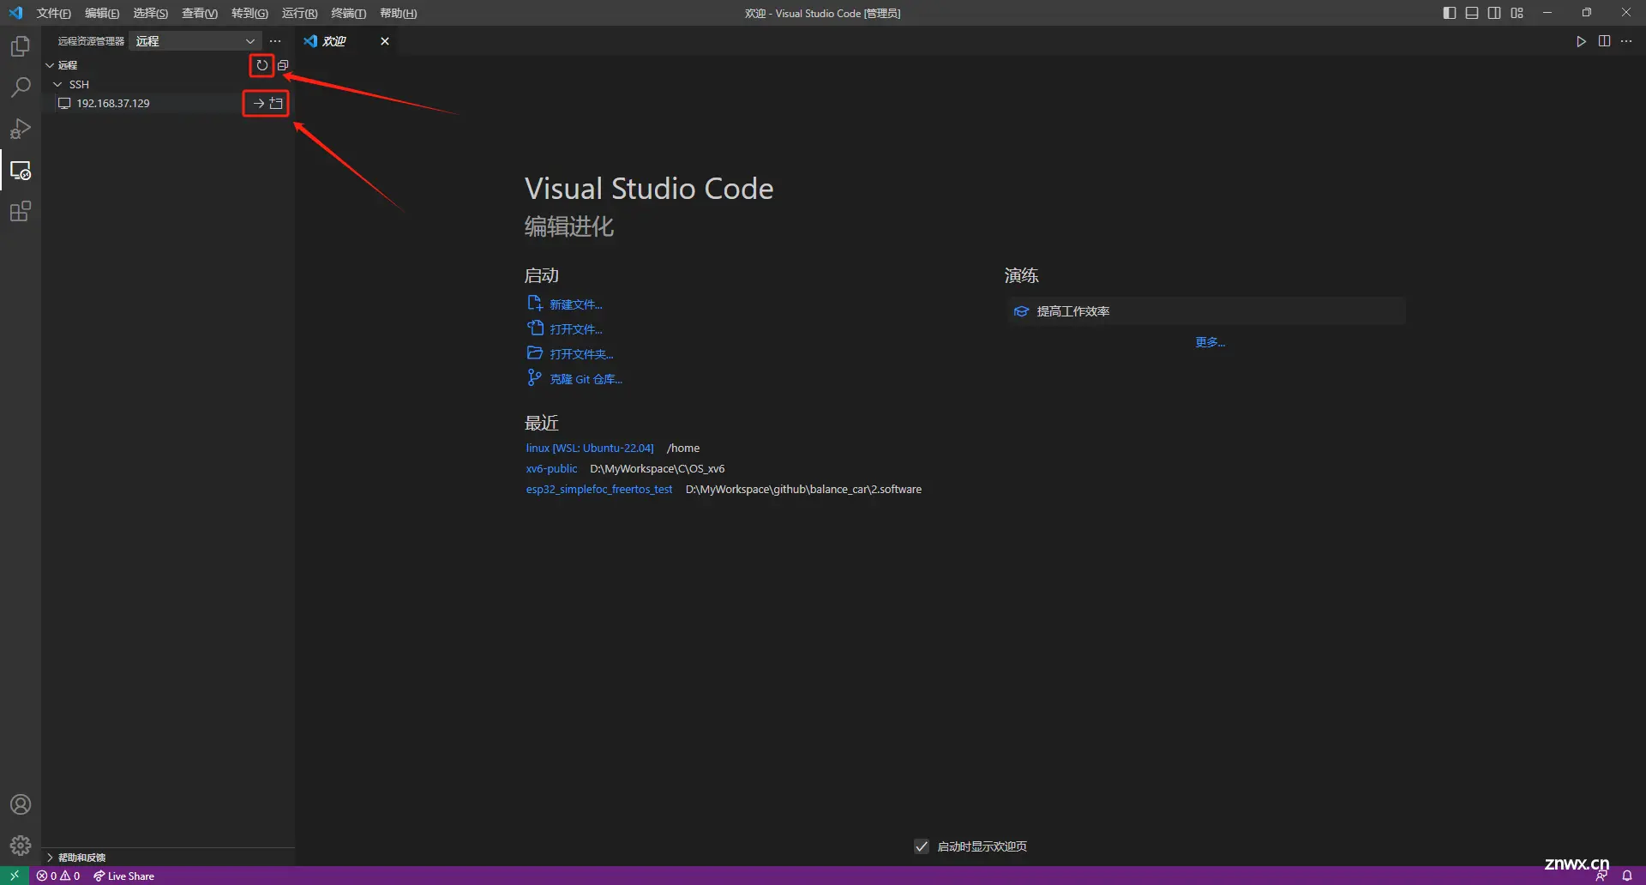Image resolution: width=1646 pixels, height=885 pixels.
Task: Open the 选择(S) menu
Action: click(150, 13)
